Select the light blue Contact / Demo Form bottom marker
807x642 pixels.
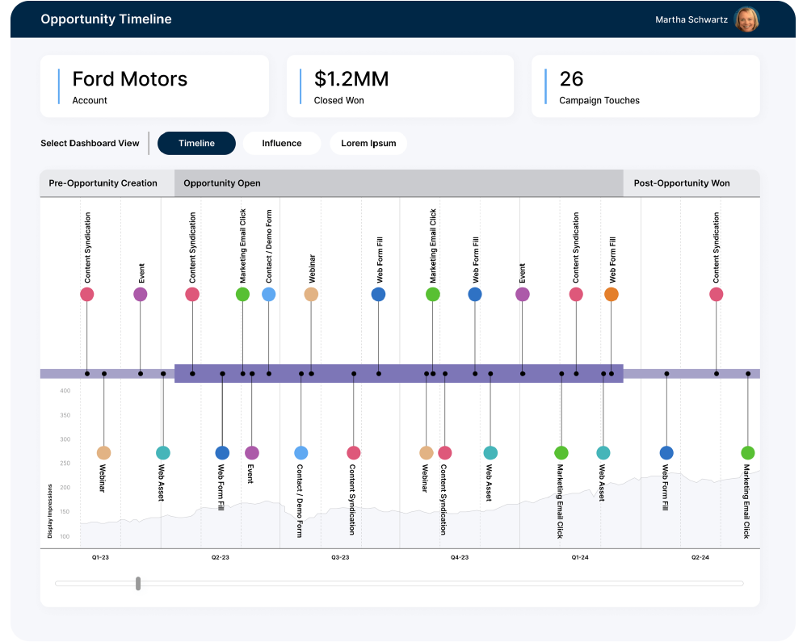tap(301, 453)
